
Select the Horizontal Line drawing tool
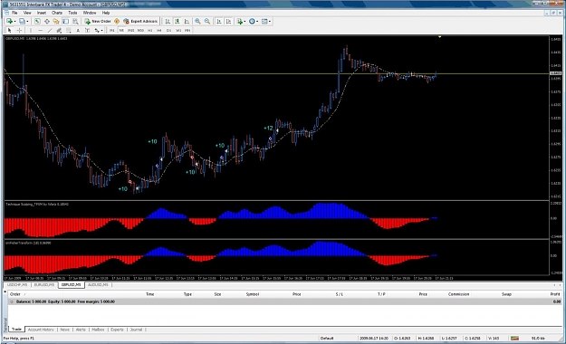(x=41, y=30)
